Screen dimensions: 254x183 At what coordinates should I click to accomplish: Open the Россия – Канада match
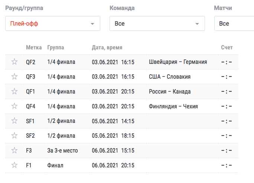pyautogui.click(x=170, y=91)
